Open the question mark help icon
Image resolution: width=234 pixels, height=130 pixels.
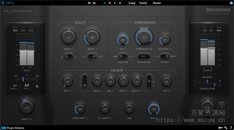point(231,128)
